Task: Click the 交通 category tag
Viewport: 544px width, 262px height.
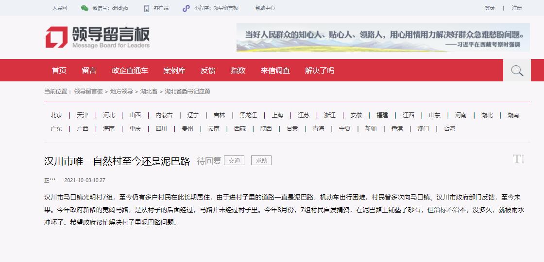Action: click(234, 160)
